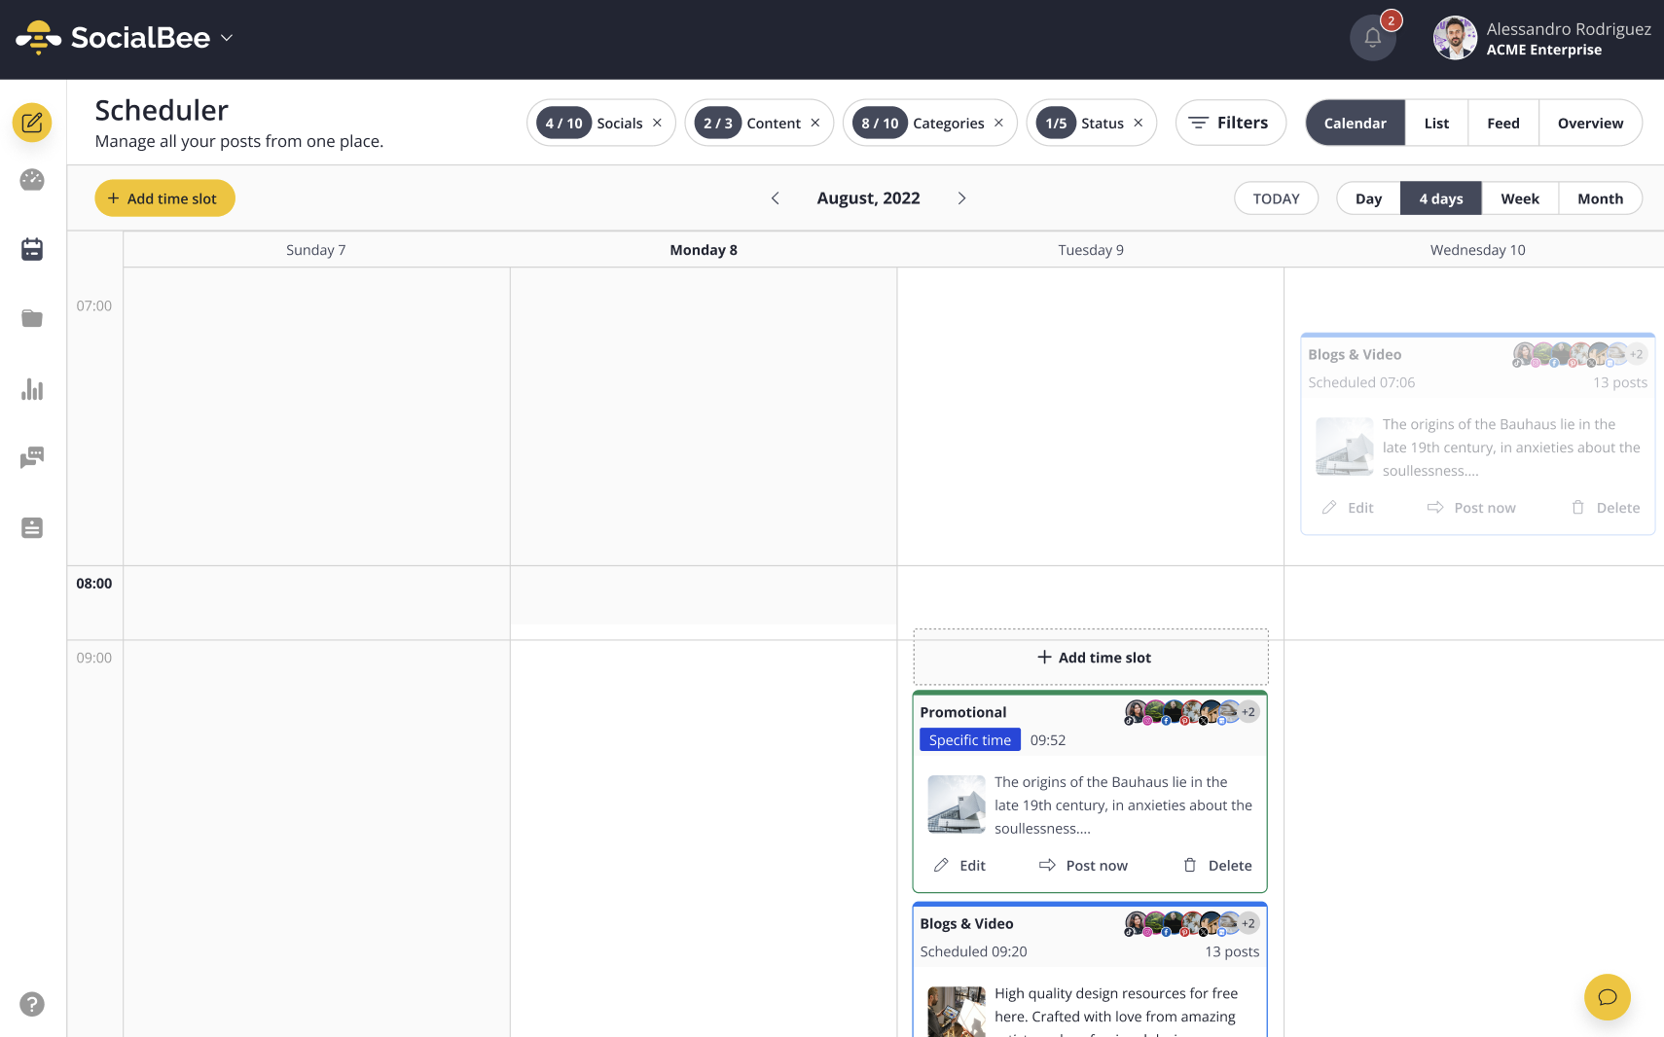Image resolution: width=1664 pixels, height=1037 pixels.
Task: Remove the Socials filter chip
Action: pyautogui.click(x=657, y=123)
